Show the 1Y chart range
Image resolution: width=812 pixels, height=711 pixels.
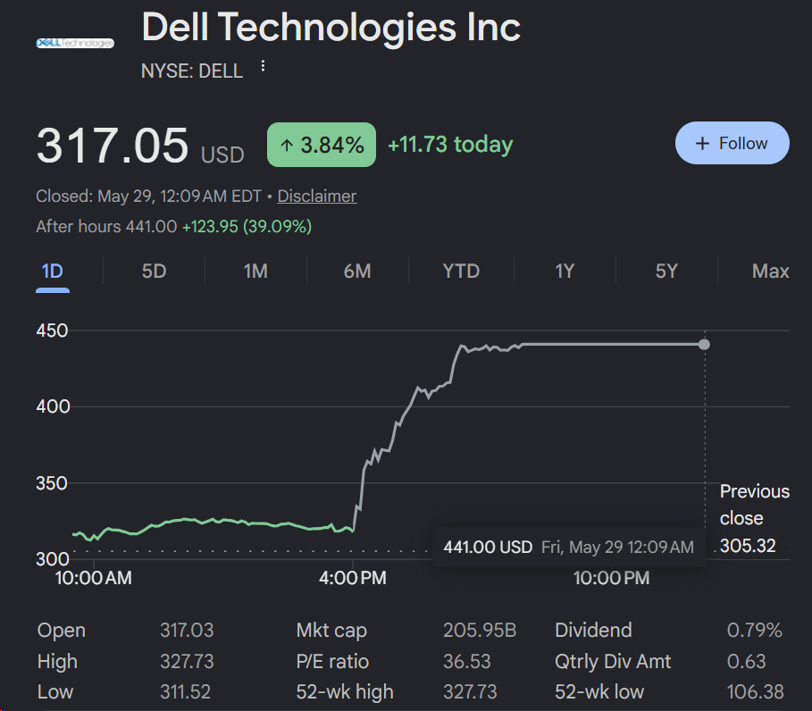pyautogui.click(x=565, y=272)
